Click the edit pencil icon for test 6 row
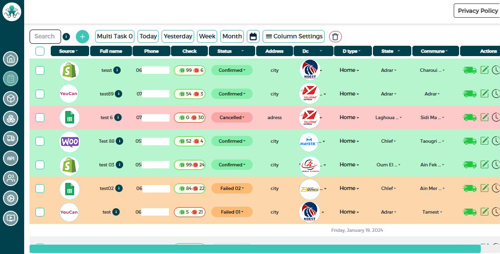The image size is (500, 254). coord(485,117)
